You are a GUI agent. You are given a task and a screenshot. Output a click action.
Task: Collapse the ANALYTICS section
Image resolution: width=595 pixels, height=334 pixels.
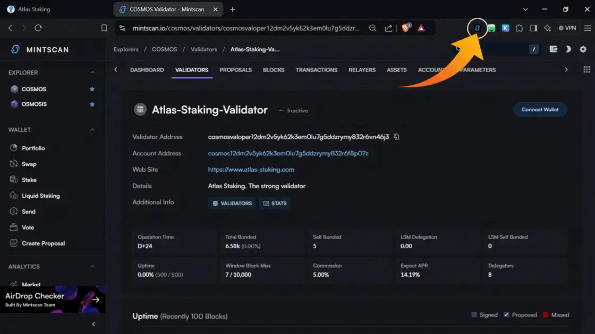pos(92,267)
